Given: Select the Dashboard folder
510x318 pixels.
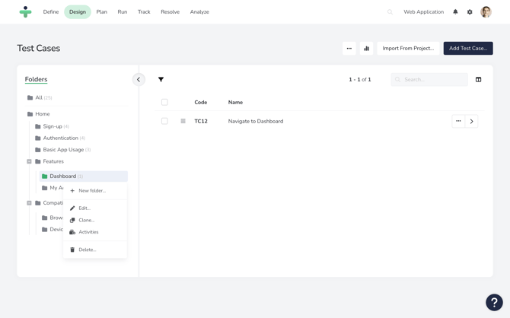Looking at the screenshot, I should pyautogui.click(x=83, y=176).
